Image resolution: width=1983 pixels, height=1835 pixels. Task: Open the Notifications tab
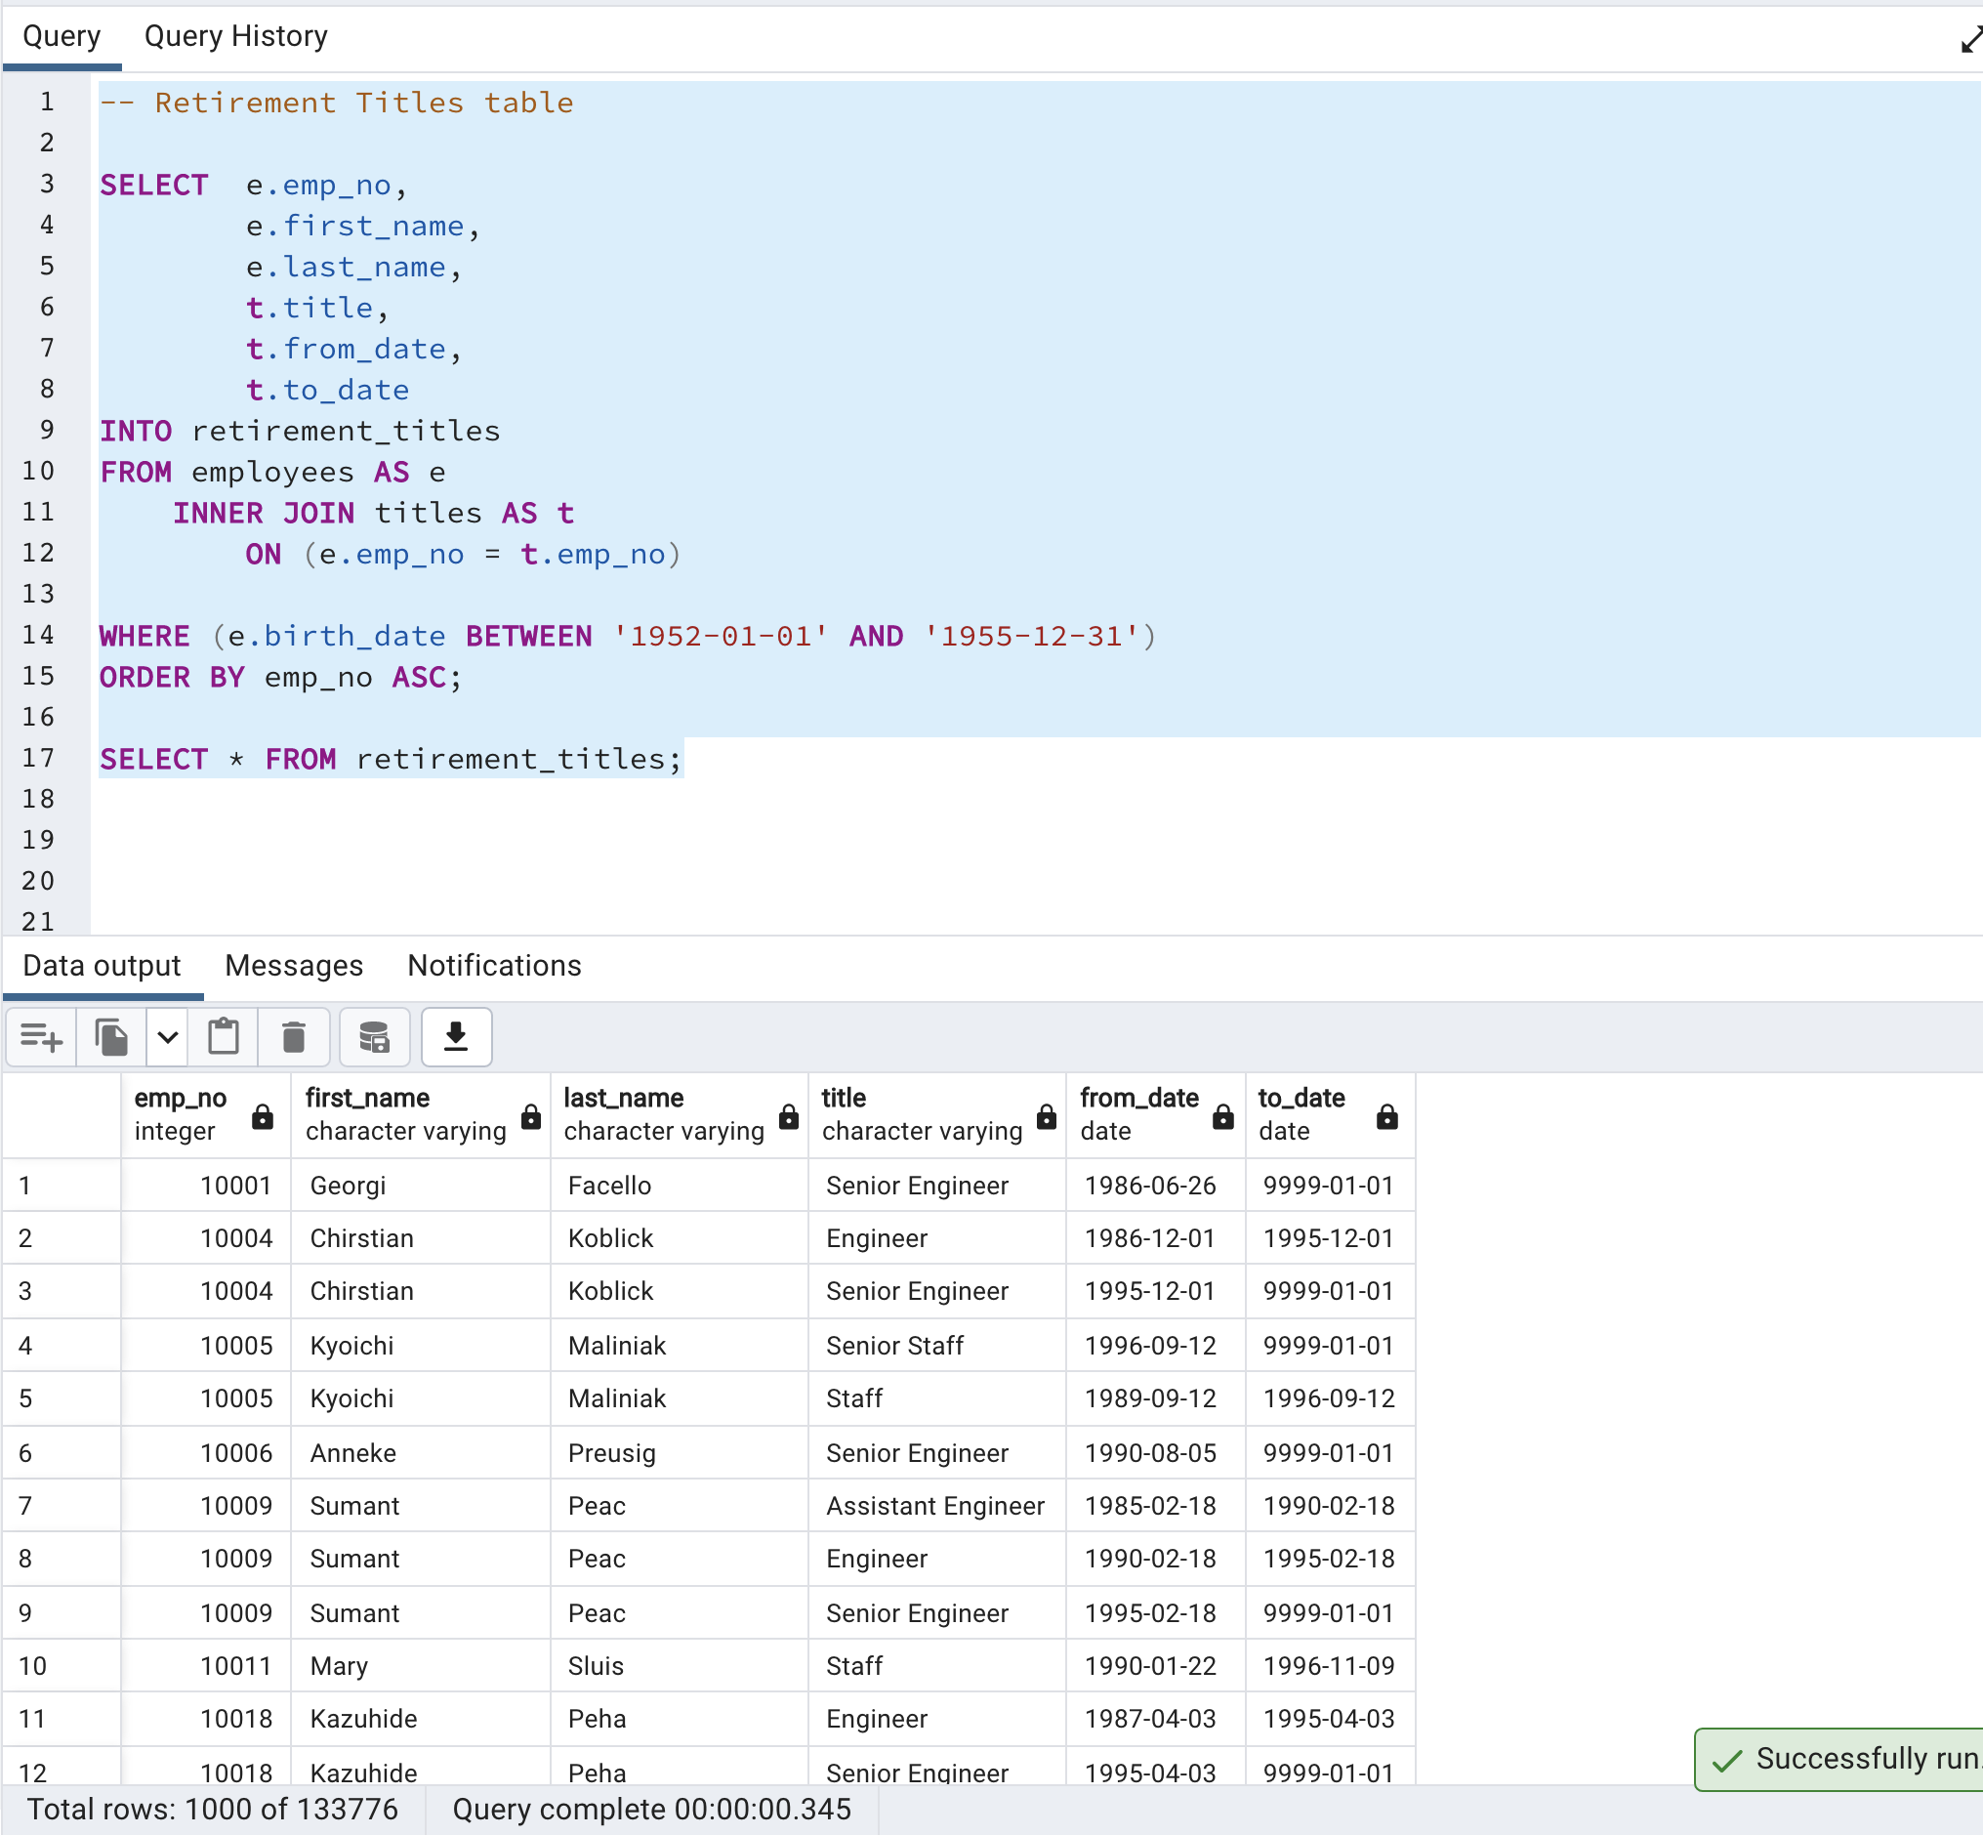493,965
